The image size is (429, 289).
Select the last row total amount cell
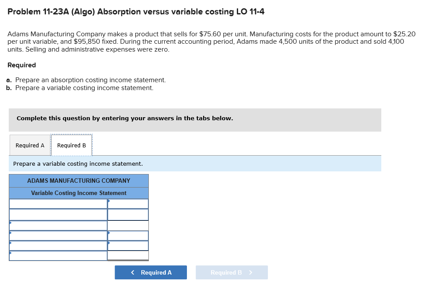click(128, 256)
